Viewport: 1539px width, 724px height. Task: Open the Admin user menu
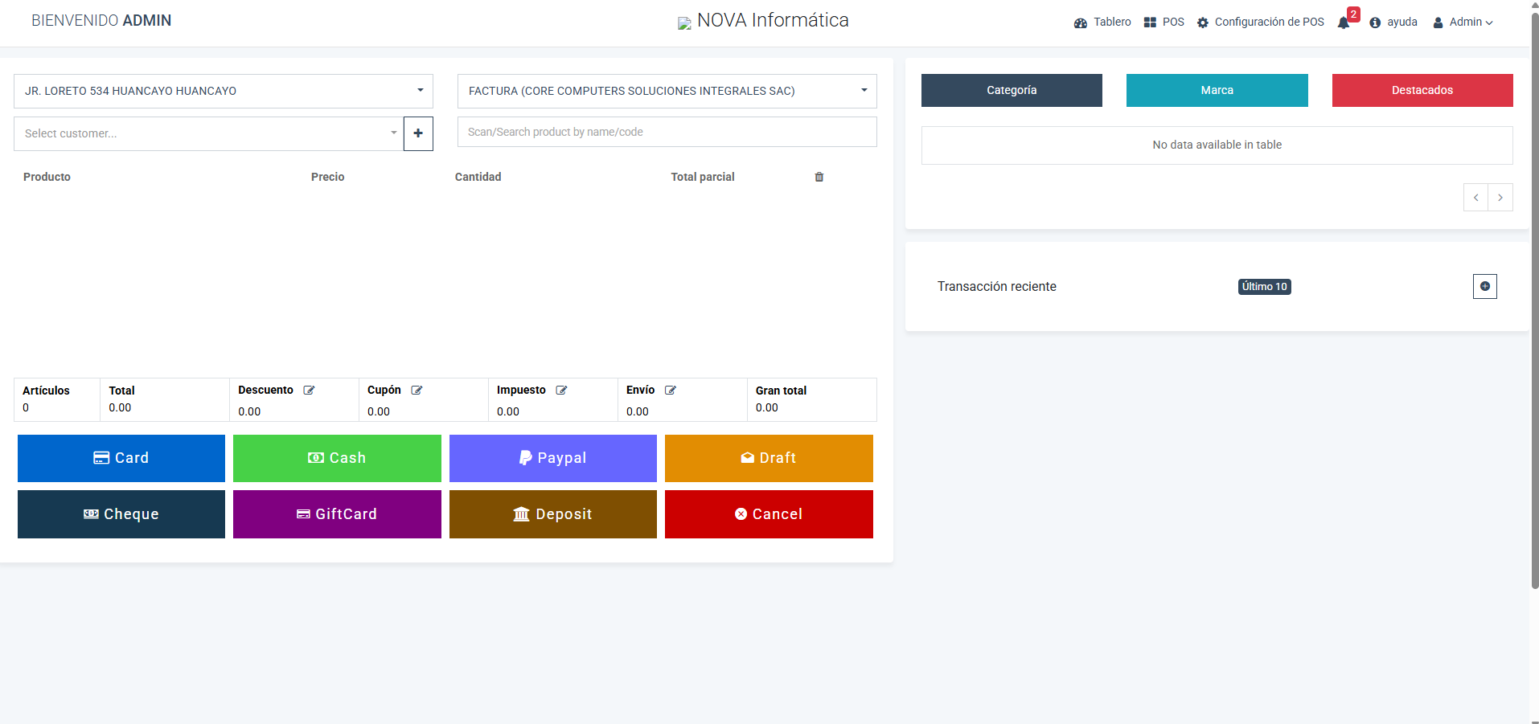tap(1463, 22)
